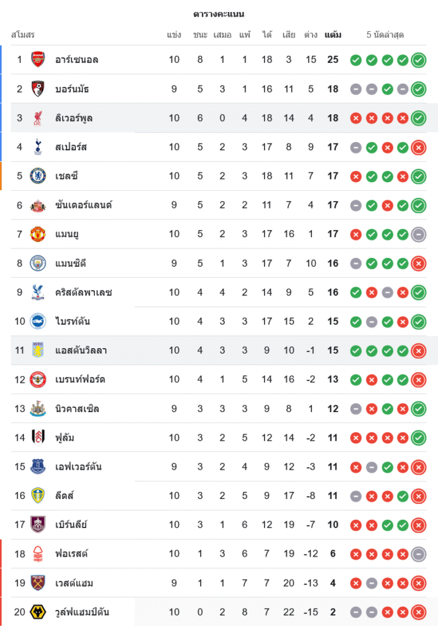Click Arsenal's most recent match result icon

(418, 60)
